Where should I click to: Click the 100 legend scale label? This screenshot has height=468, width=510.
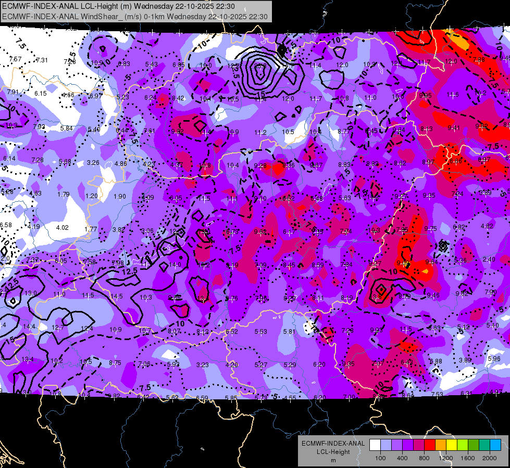click(380, 458)
